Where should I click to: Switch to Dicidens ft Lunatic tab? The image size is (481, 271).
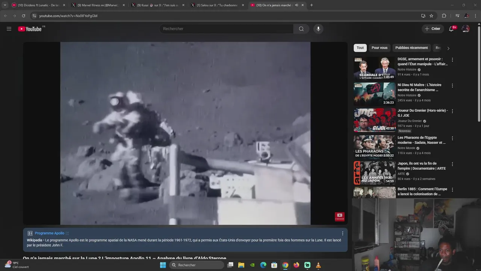[x=38, y=5]
